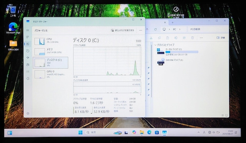The image size is (246, 143).
Task: Click Rename icon in Explorer toolbar
Action: (x=176, y=38)
